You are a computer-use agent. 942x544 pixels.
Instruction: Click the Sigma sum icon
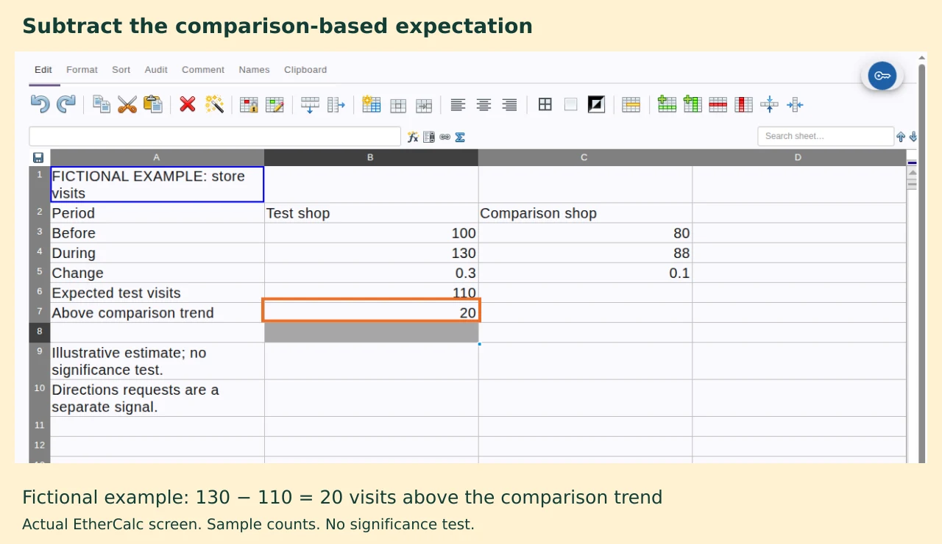[460, 137]
